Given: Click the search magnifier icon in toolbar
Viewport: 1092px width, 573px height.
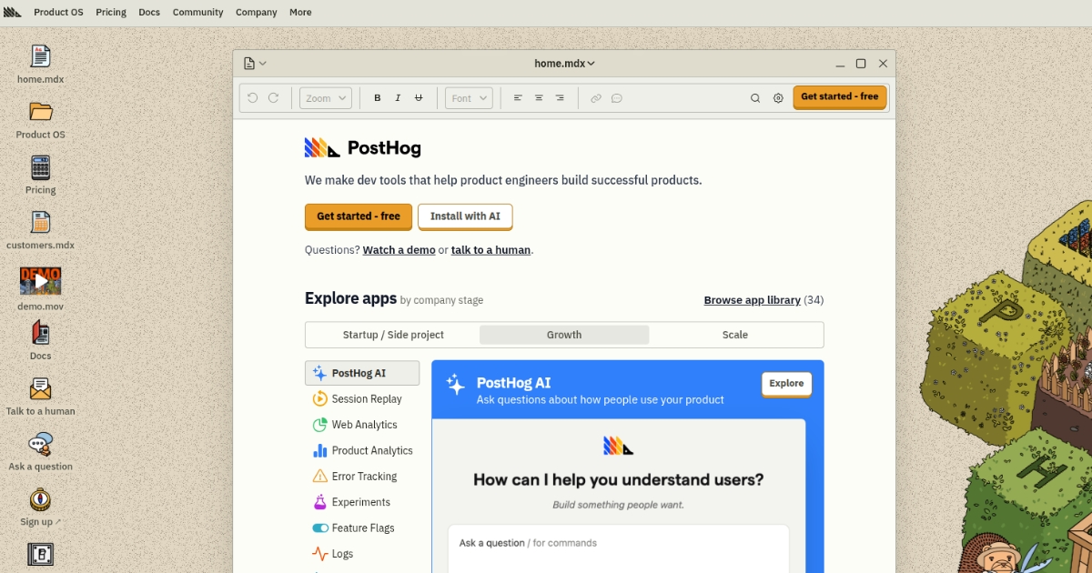Looking at the screenshot, I should pos(754,98).
